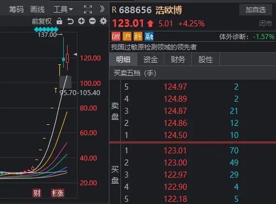Click the 科 board badge
This screenshot has height=204, width=276.
point(138,36)
